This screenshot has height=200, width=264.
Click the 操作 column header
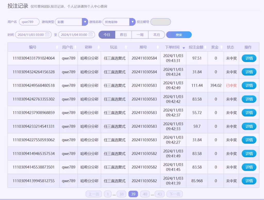[x=248, y=47]
